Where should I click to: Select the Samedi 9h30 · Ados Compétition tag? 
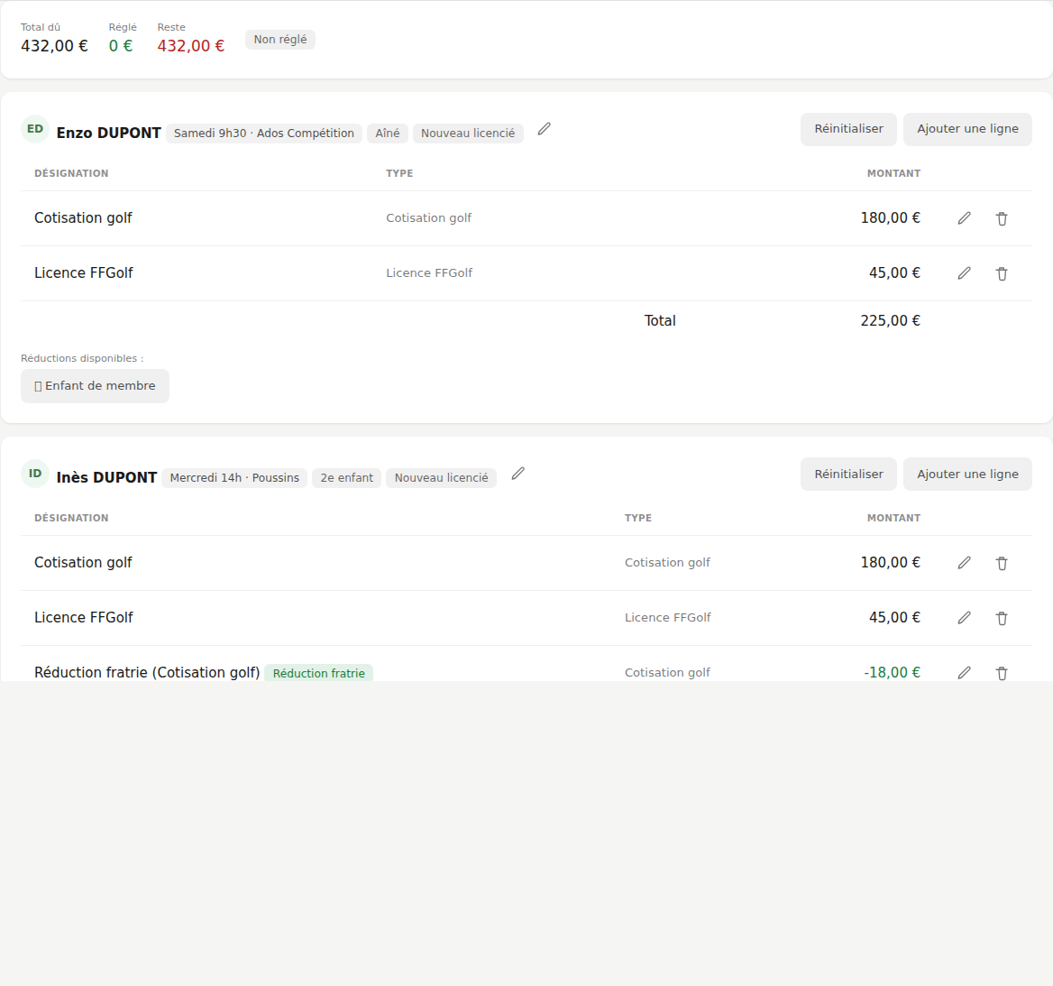[264, 134]
